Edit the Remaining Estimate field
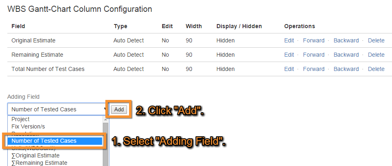The height and width of the screenshot is (166, 392). [x=289, y=55]
